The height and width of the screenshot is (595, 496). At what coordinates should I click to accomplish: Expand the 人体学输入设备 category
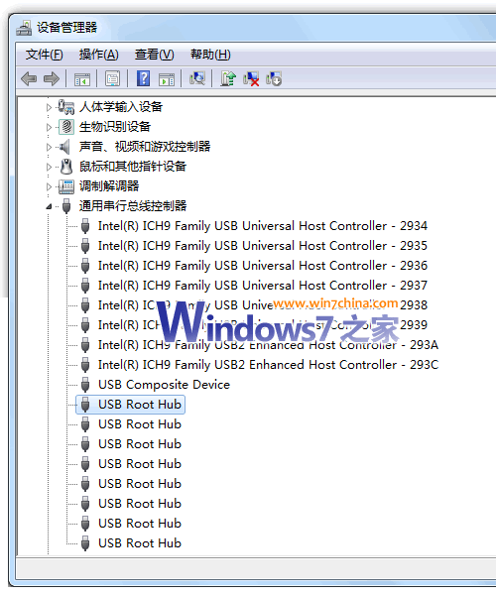(49, 107)
